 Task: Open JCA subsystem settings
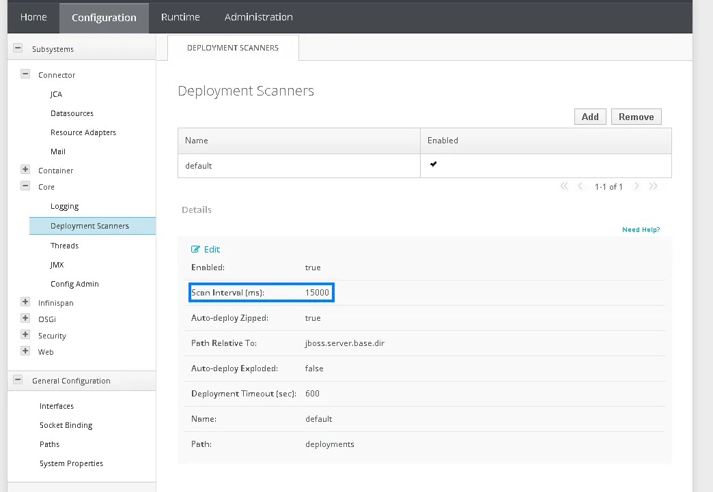click(x=57, y=94)
